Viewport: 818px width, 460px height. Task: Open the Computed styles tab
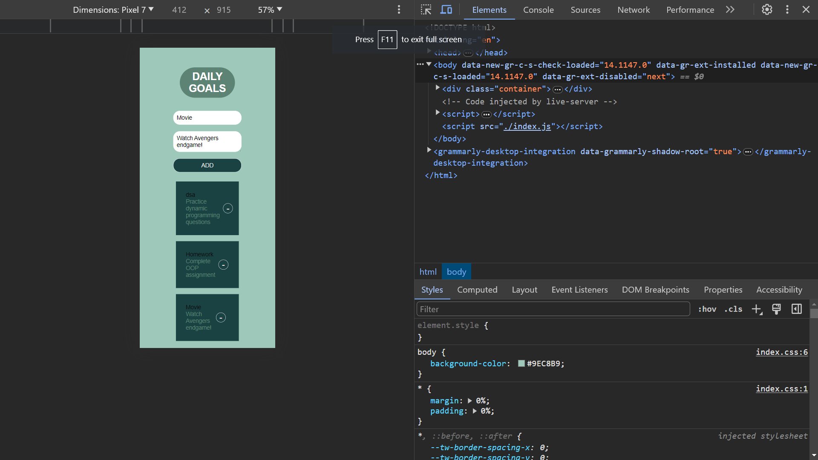477,290
